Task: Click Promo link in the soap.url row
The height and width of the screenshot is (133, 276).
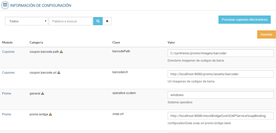Action: 6,114
